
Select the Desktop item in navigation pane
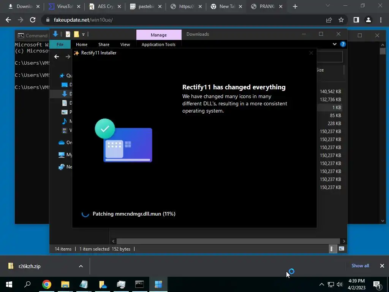click(66, 85)
